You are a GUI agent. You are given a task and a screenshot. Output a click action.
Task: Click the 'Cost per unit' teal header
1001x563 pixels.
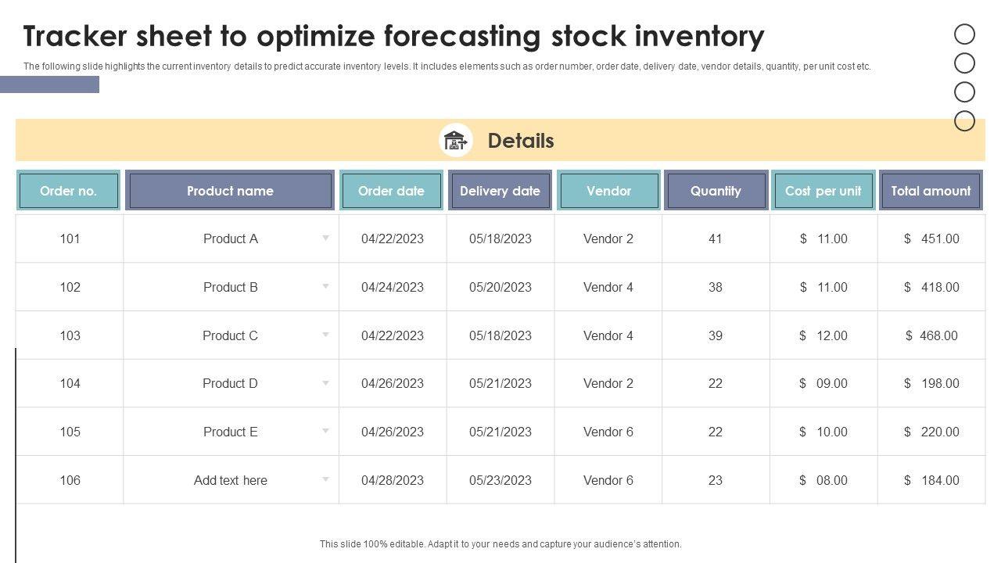(823, 191)
